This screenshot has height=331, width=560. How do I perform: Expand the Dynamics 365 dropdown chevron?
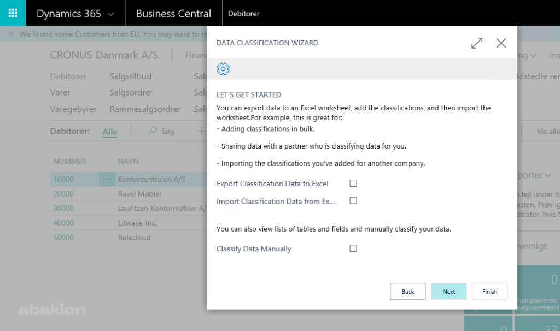pos(110,14)
